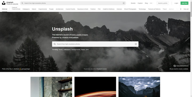192x97 pixels.
Task: Open the Architecture topic
Action: [x=59, y=9]
